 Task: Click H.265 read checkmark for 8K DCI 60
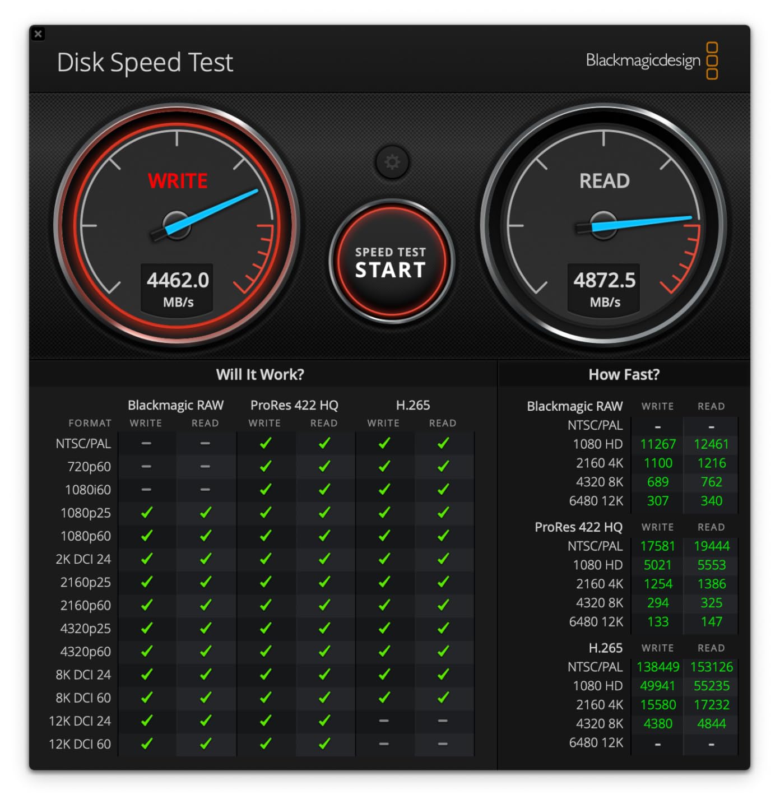coord(443,697)
